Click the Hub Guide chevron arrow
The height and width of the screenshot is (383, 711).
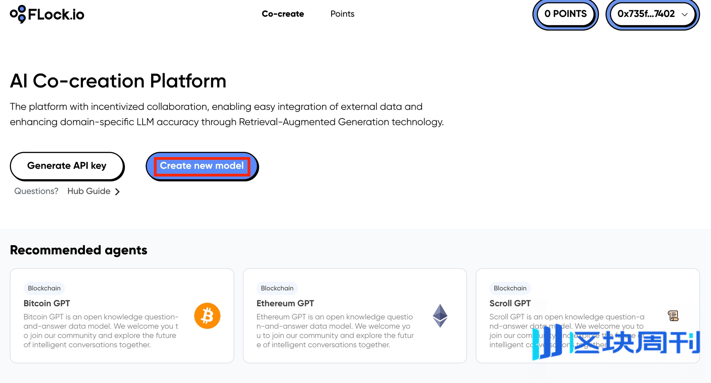click(117, 191)
